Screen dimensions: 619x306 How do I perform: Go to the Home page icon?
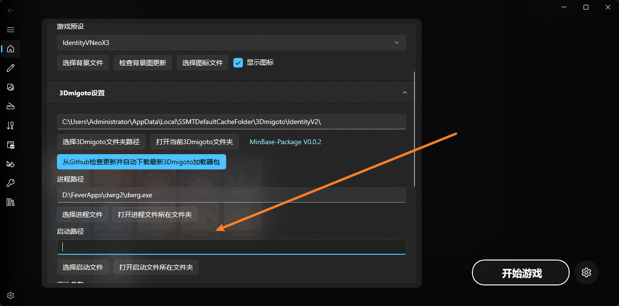(x=11, y=49)
